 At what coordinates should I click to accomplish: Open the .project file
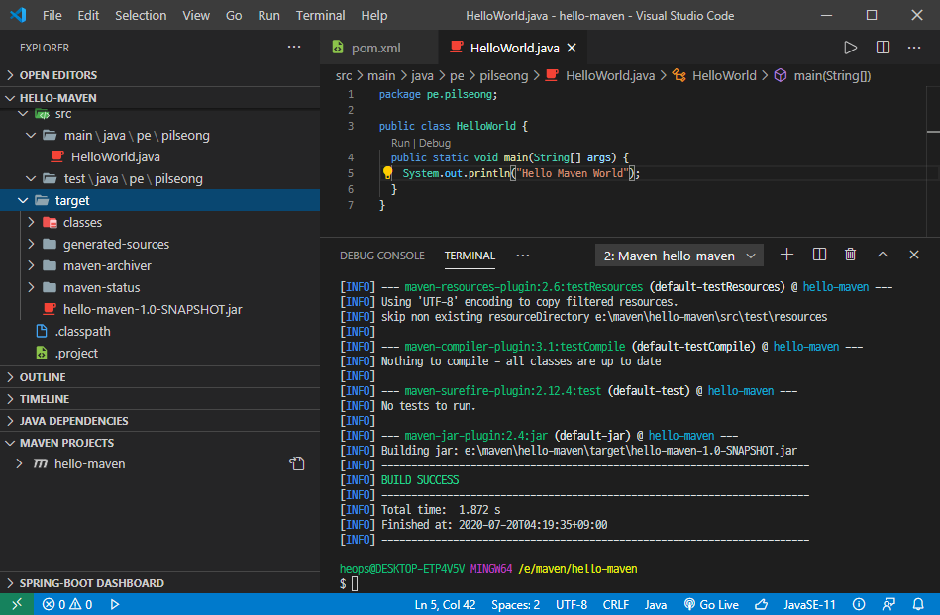pyautogui.click(x=160, y=353)
